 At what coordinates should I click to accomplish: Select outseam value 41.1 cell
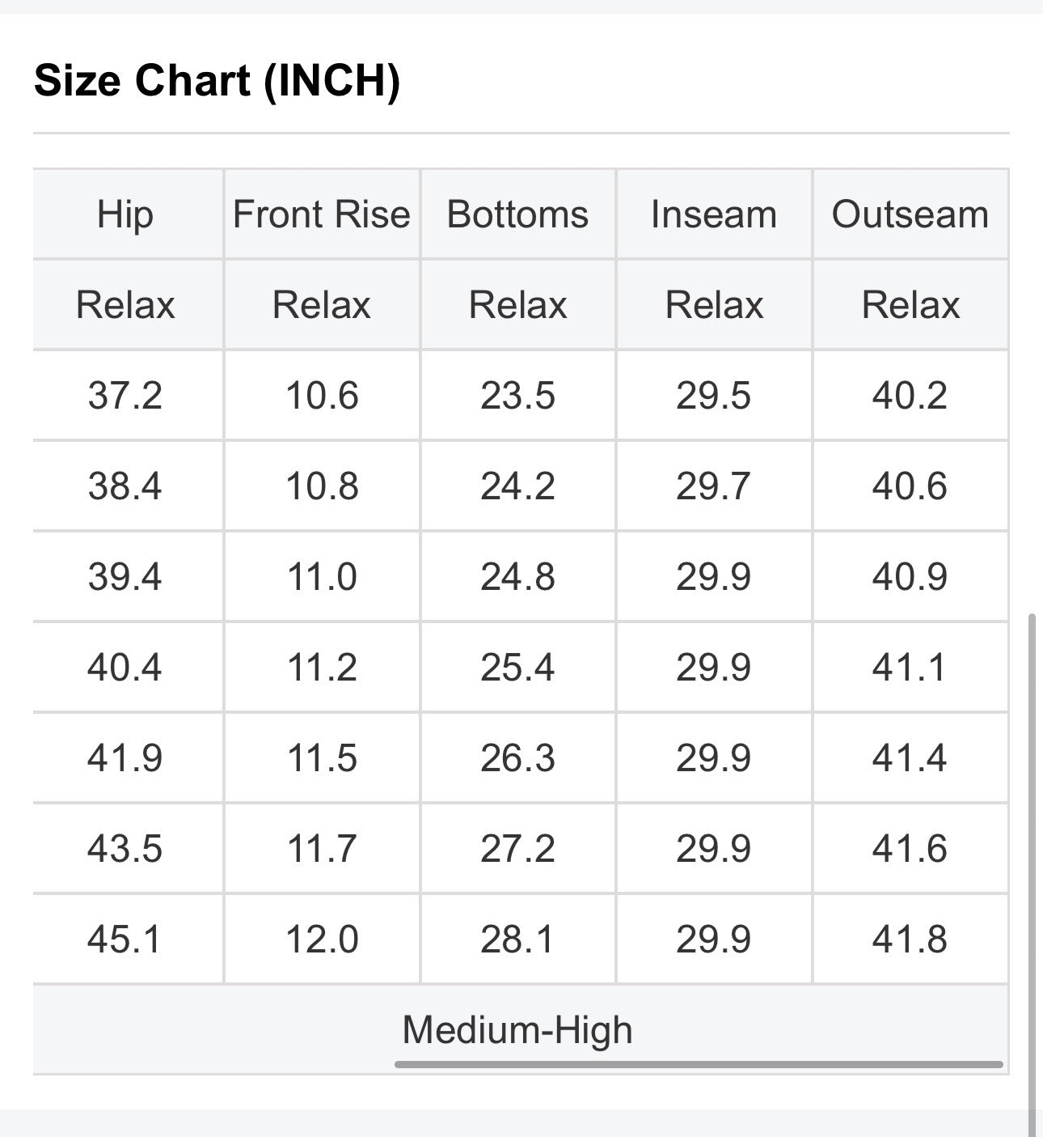pyautogui.click(x=910, y=668)
